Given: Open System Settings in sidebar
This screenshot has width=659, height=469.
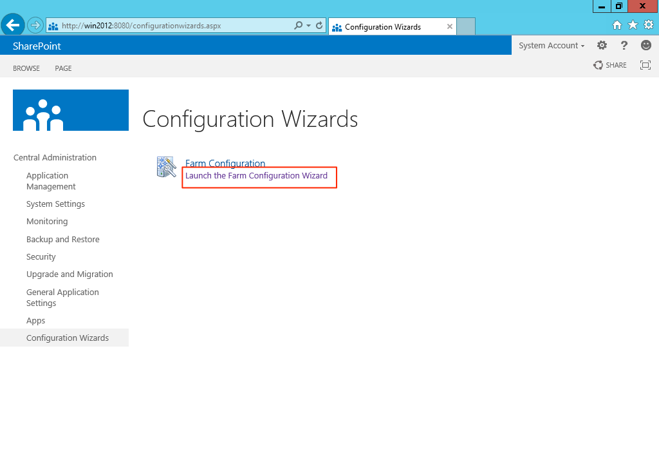Looking at the screenshot, I should (x=55, y=204).
